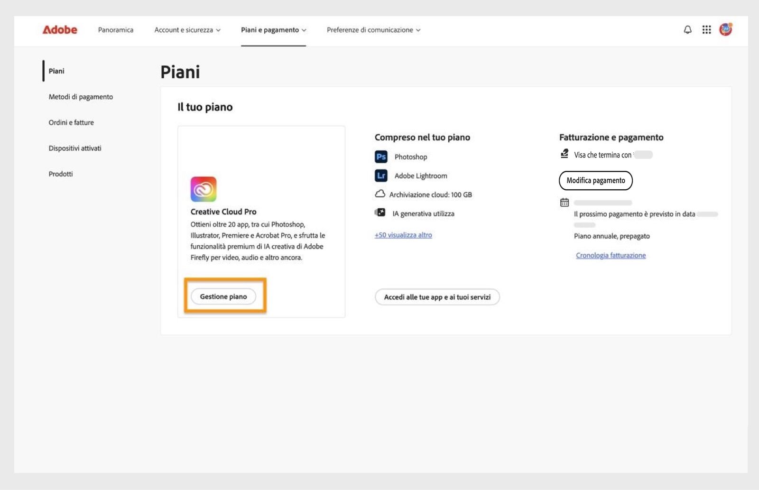This screenshot has height=490, width=759.
Task: Open Metodi di pagamento in sidebar
Action: (81, 97)
